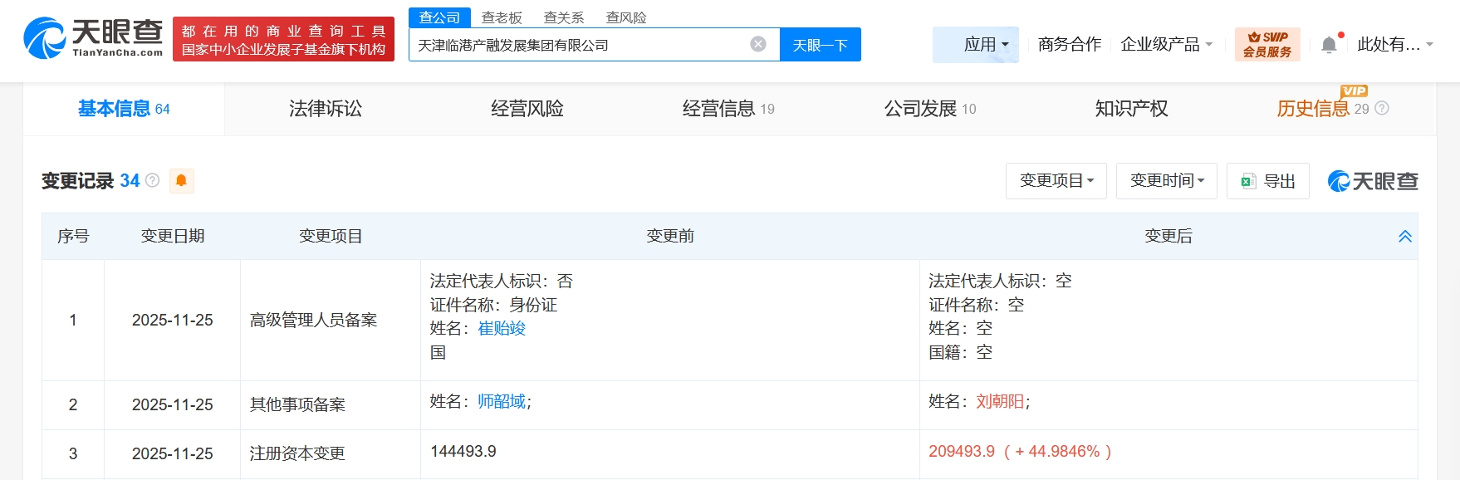The image size is (1460, 480).
Task: Open the person link 崔贻竣
Action: coord(502,329)
